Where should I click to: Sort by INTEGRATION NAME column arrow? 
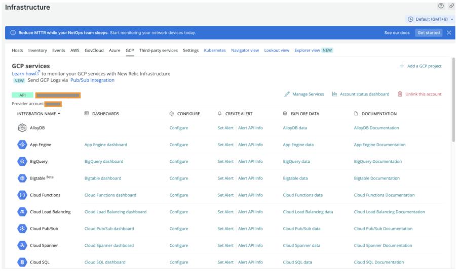pyautogui.click(x=59, y=114)
